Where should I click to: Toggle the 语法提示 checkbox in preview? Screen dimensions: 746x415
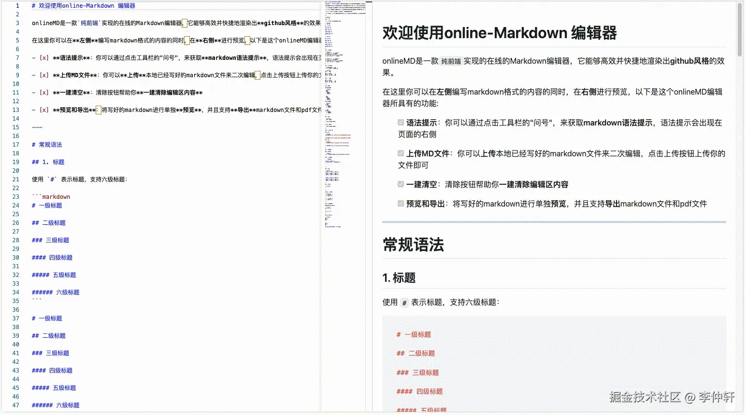pos(401,123)
